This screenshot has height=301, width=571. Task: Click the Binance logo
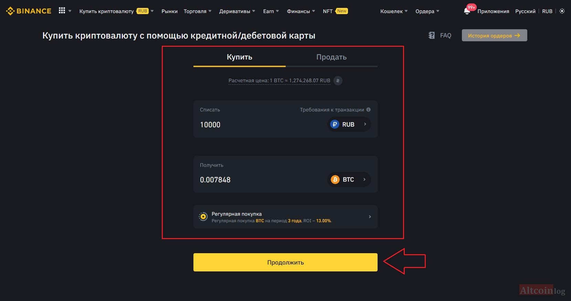click(x=29, y=11)
